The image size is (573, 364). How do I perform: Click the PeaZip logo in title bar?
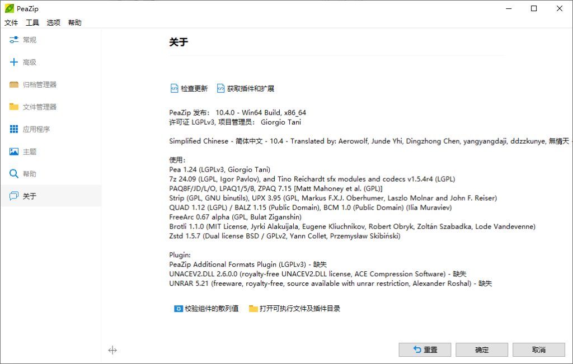click(x=9, y=8)
